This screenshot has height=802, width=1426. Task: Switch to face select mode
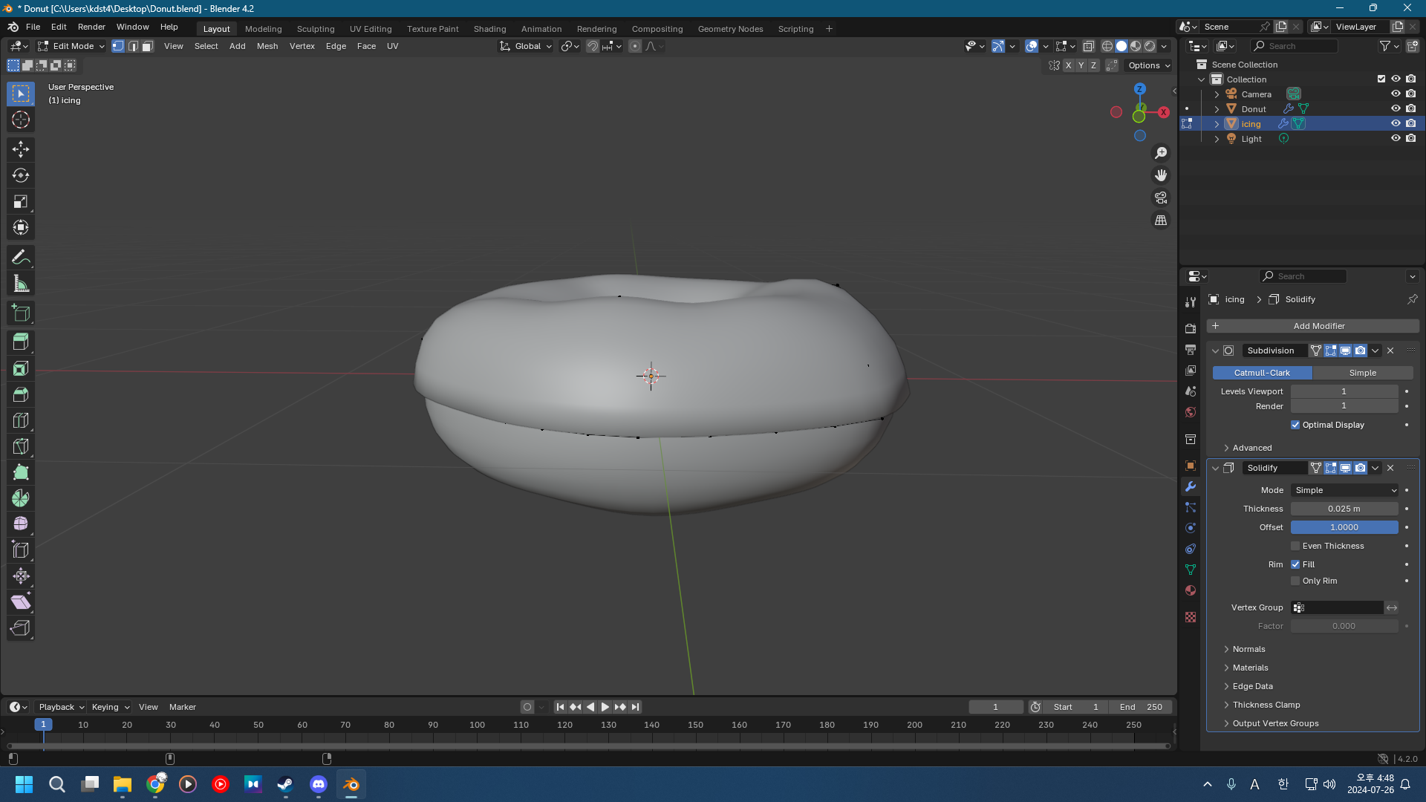point(148,46)
